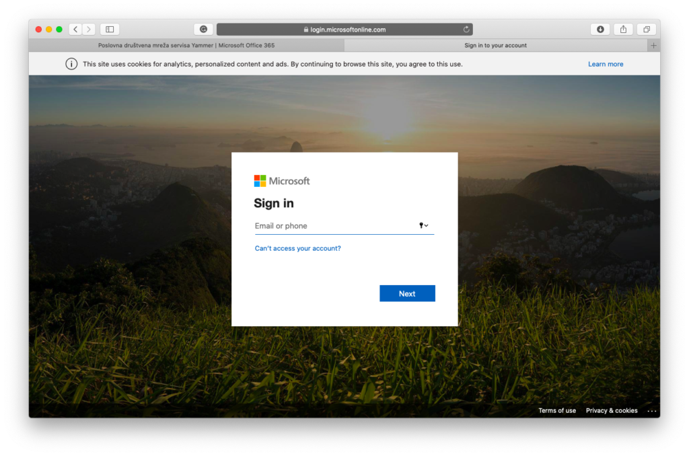Click the cookie notice info icon
The image size is (689, 456).
[71, 64]
